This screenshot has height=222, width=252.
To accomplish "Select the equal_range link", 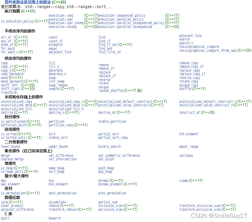I will click(189, 147).
